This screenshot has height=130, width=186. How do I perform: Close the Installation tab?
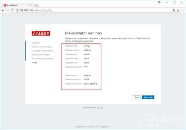click(x=30, y=5)
